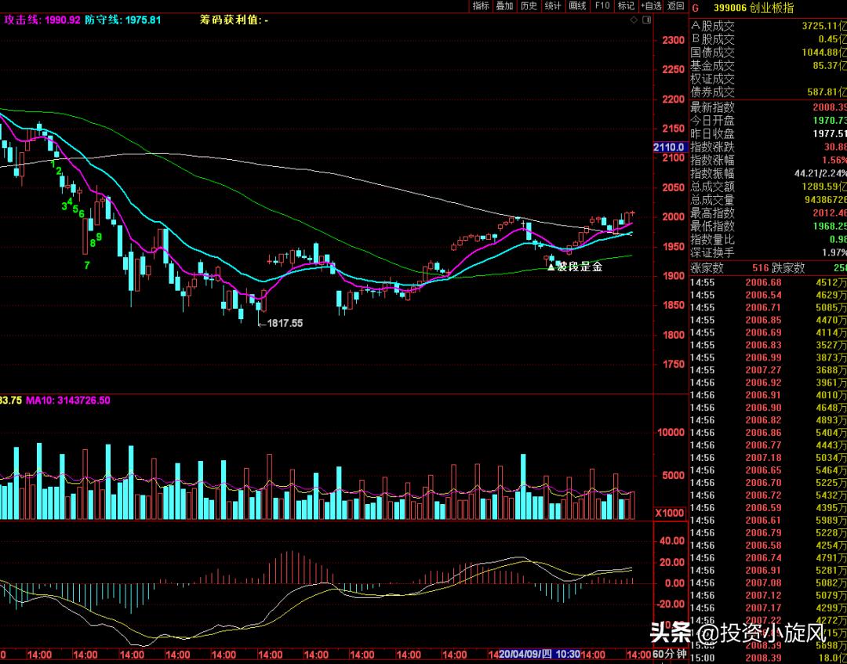This screenshot has height=664, width=847.
Task: Click the G icon before index code 399006
Action: click(x=694, y=6)
